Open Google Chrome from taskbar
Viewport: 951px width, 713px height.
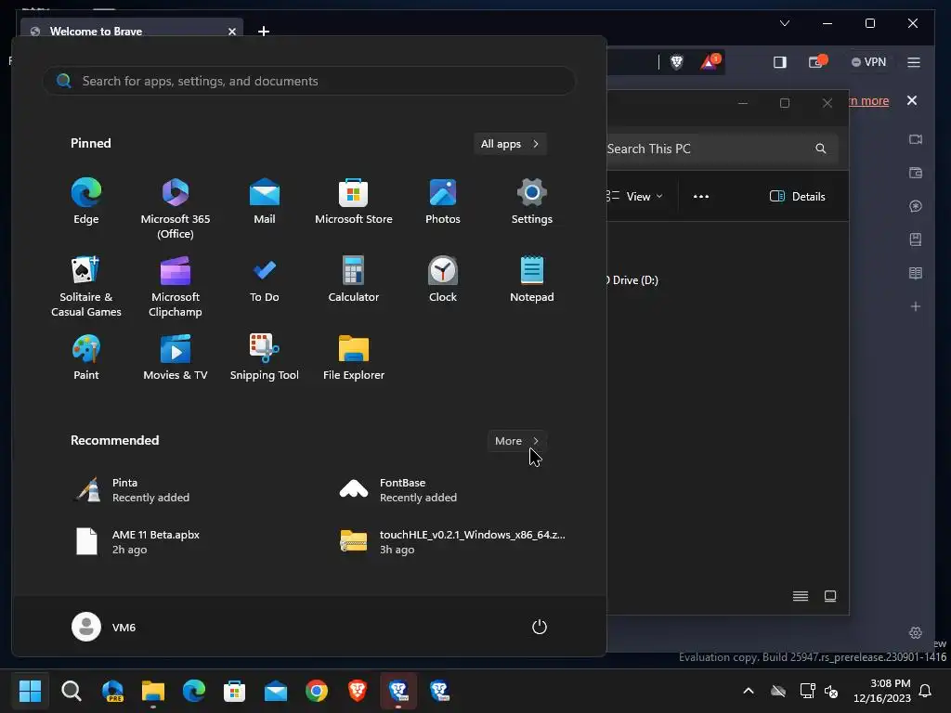point(316,691)
